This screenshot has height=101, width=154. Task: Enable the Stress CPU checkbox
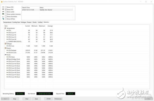point(6,7)
